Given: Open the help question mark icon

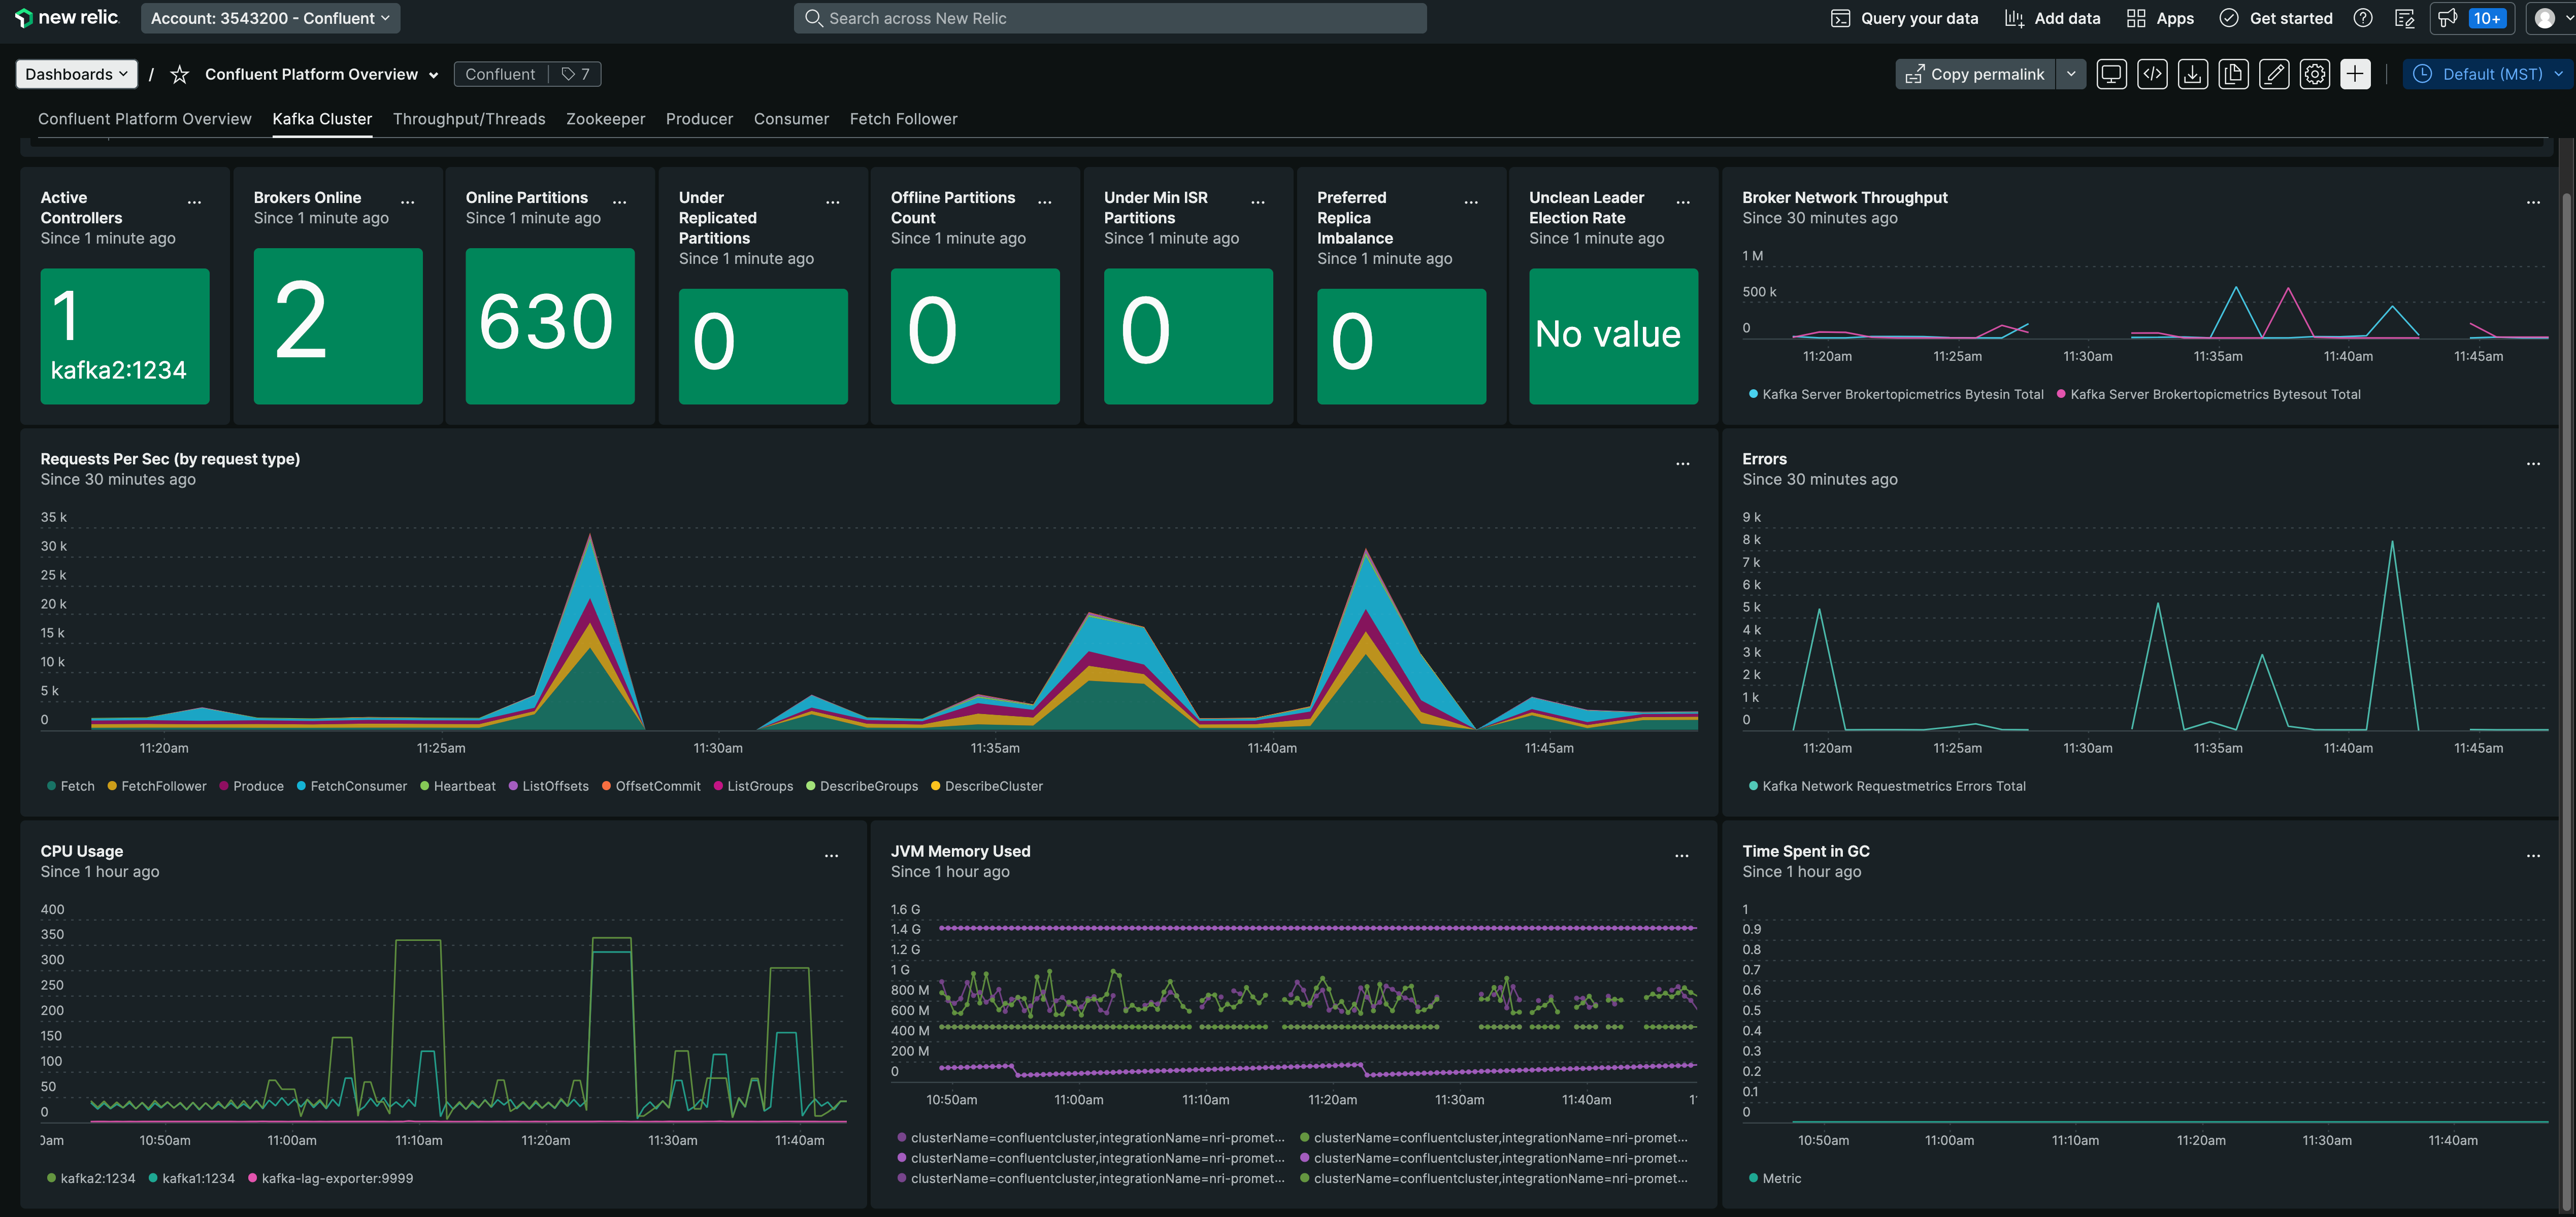Looking at the screenshot, I should [2362, 18].
